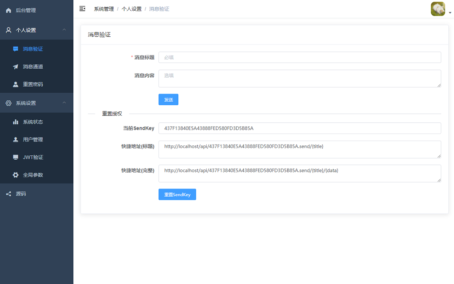Focus the 消息标题 input field
This screenshot has height=284, width=454.
[299, 57]
